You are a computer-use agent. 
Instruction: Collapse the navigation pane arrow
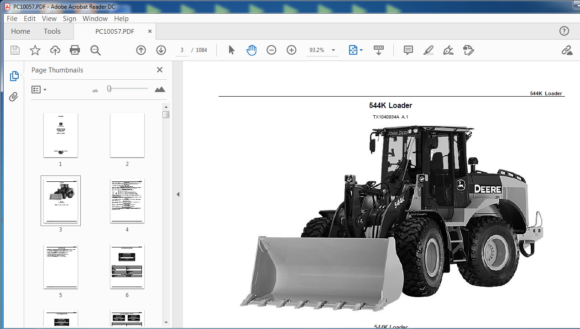tap(178, 195)
